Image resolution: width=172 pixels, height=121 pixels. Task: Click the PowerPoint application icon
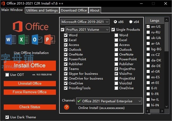50,40
